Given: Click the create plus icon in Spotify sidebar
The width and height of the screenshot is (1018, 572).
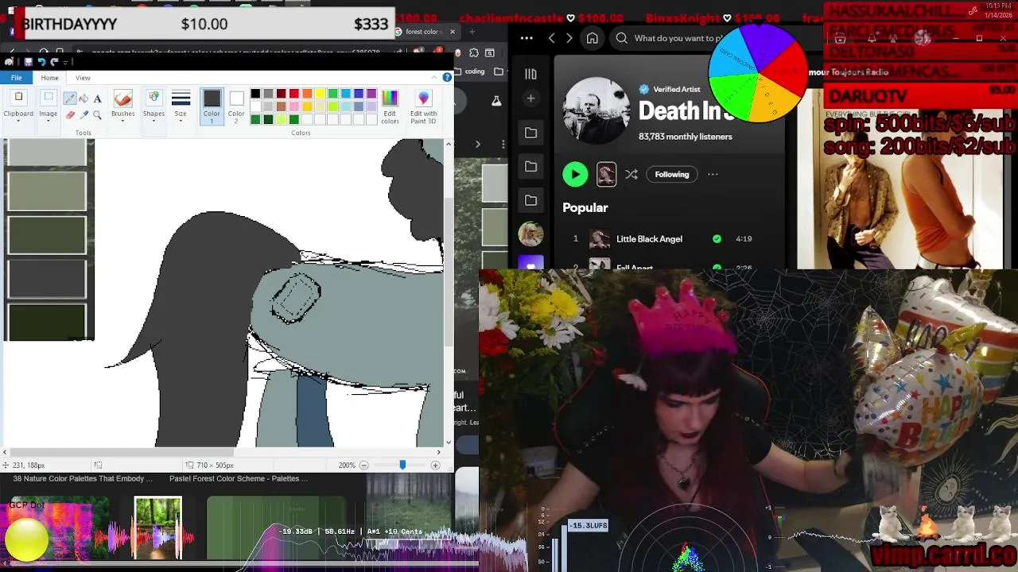Looking at the screenshot, I should [530, 99].
